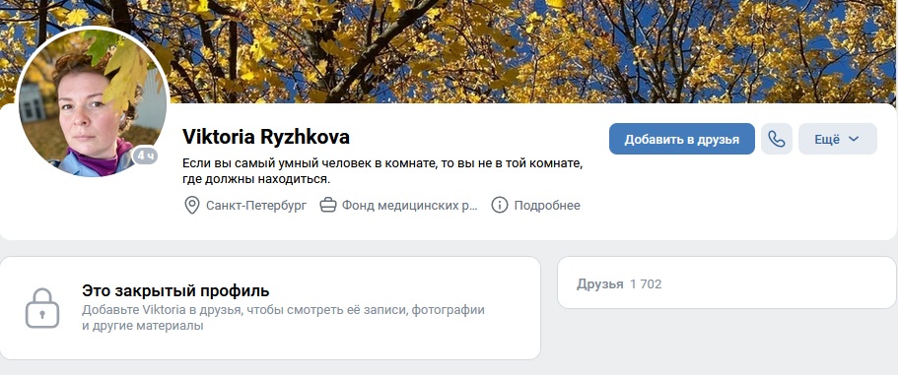Click the info circle icon
Screen dimensions: 898x375
pyautogui.click(x=500, y=206)
